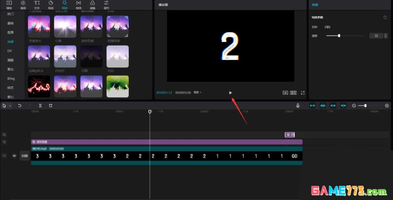393x200 pixels.
Task: Zoom in timeline with plus icon
Action: 387,106
